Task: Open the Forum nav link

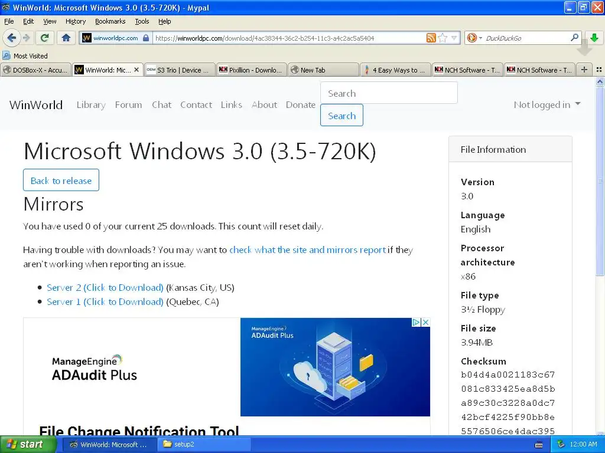Action: click(x=128, y=105)
